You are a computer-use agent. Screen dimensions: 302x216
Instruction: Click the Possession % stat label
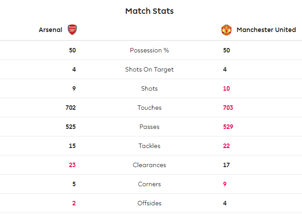click(x=150, y=50)
